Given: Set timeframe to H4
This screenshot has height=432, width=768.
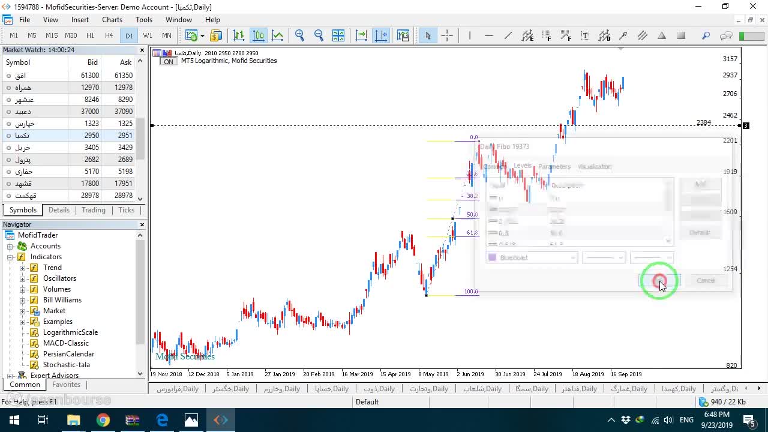Looking at the screenshot, I should pos(109,35).
